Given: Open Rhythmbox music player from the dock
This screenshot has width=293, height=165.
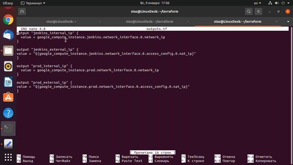Looking at the screenshot, I should [8, 66].
